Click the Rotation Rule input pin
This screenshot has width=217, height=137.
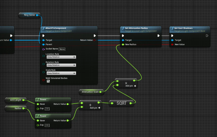[x=43, y=64]
